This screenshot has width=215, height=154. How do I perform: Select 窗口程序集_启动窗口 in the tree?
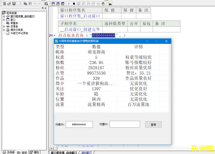22,16
